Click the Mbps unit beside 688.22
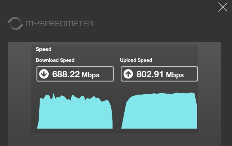This screenshot has width=232, height=146. pyautogui.click(x=90, y=75)
